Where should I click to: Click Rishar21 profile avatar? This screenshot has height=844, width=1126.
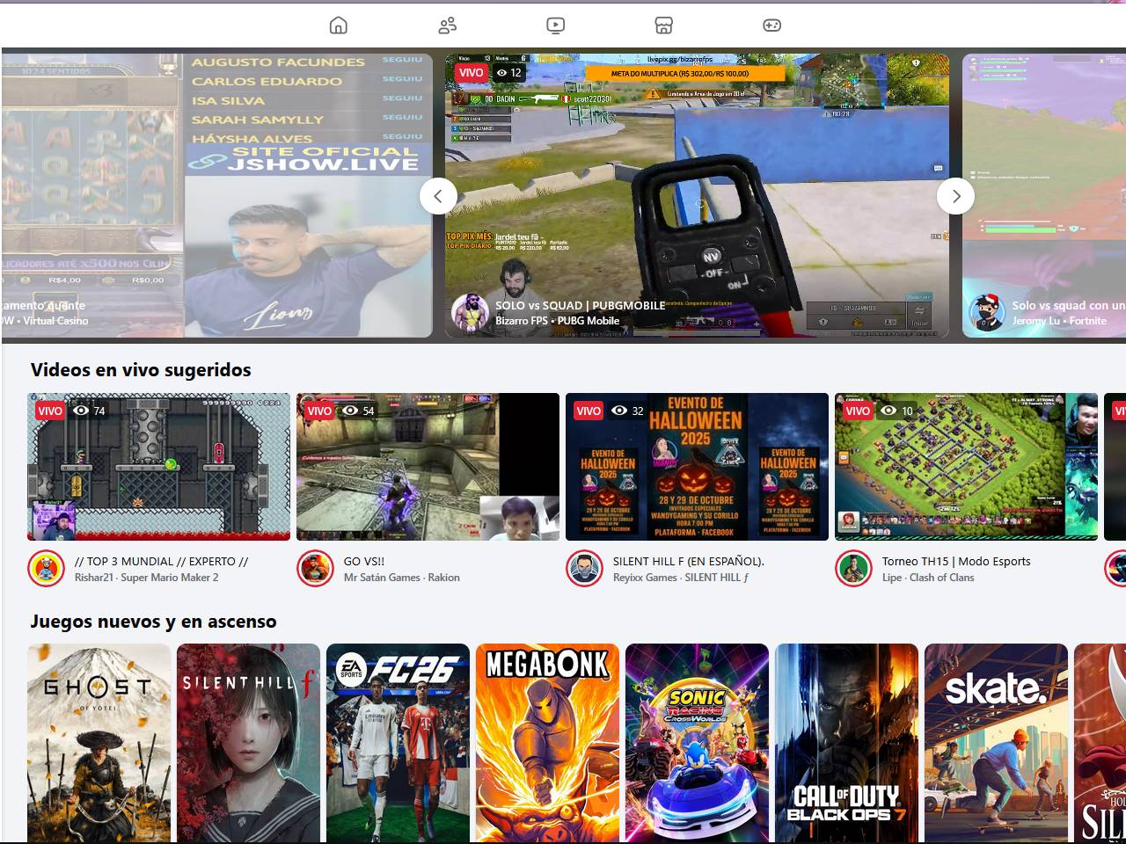[x=46, y=569]
